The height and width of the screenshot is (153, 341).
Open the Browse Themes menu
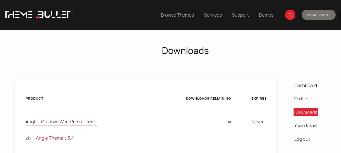(177, 15)
